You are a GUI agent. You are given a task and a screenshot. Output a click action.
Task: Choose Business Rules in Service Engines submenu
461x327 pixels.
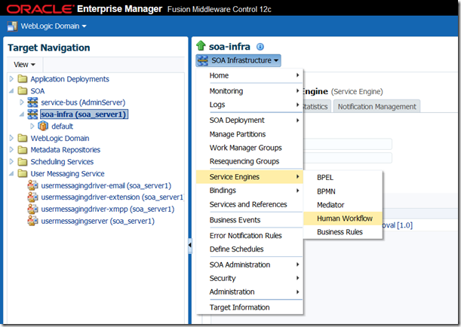click(x=340, y=232)
